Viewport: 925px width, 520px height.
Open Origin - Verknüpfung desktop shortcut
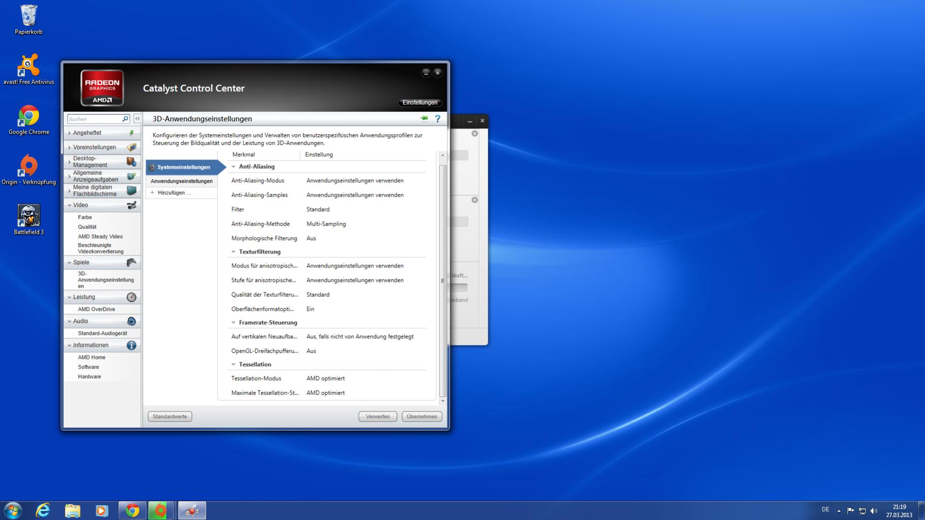tap(28, 170)
